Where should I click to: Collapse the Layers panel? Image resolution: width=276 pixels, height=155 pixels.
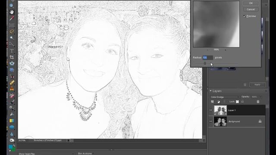click(210, 91)
